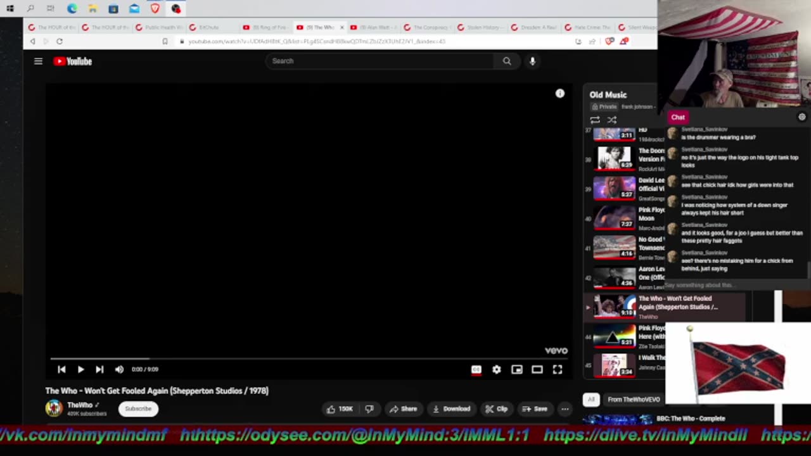Click the video progress bar
This screenshot has width=811, height=456.
coord(309,358)
